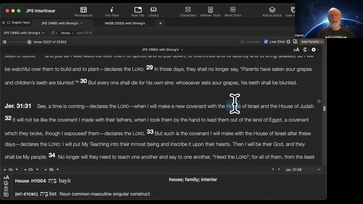Add a new tab with plus button
The width and height of the screenshot is (363, 204).
(160, 23)
